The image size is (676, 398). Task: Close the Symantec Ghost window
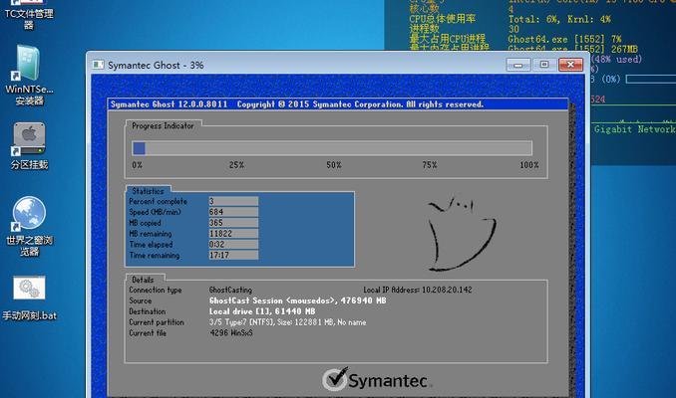[x=570, y=65]
